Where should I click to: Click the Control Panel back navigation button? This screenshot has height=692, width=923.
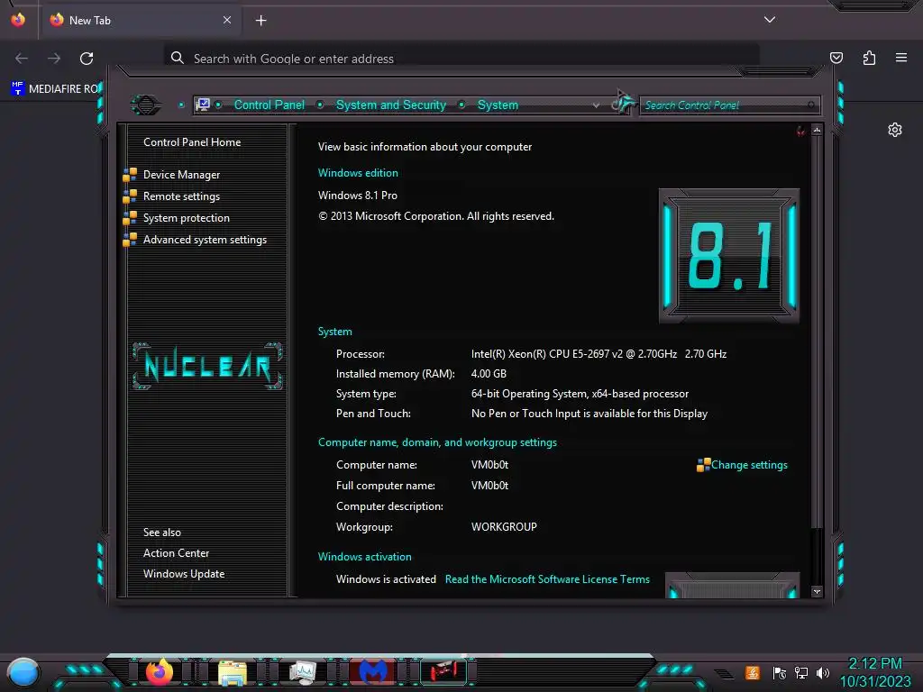point(145,105)
